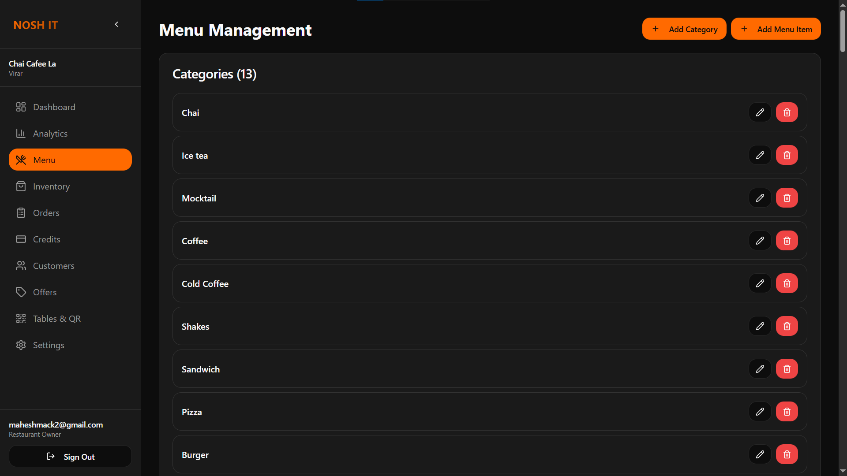Collapse the sidebar with chevron arrow

click(116, 24)
